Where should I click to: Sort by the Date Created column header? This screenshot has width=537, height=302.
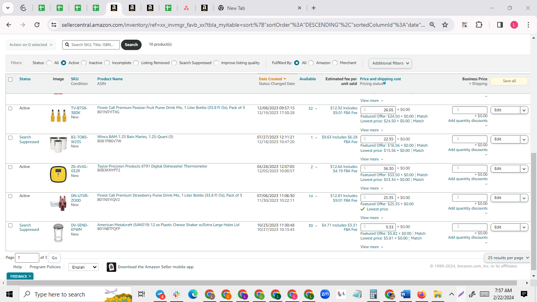click(272, 79)
